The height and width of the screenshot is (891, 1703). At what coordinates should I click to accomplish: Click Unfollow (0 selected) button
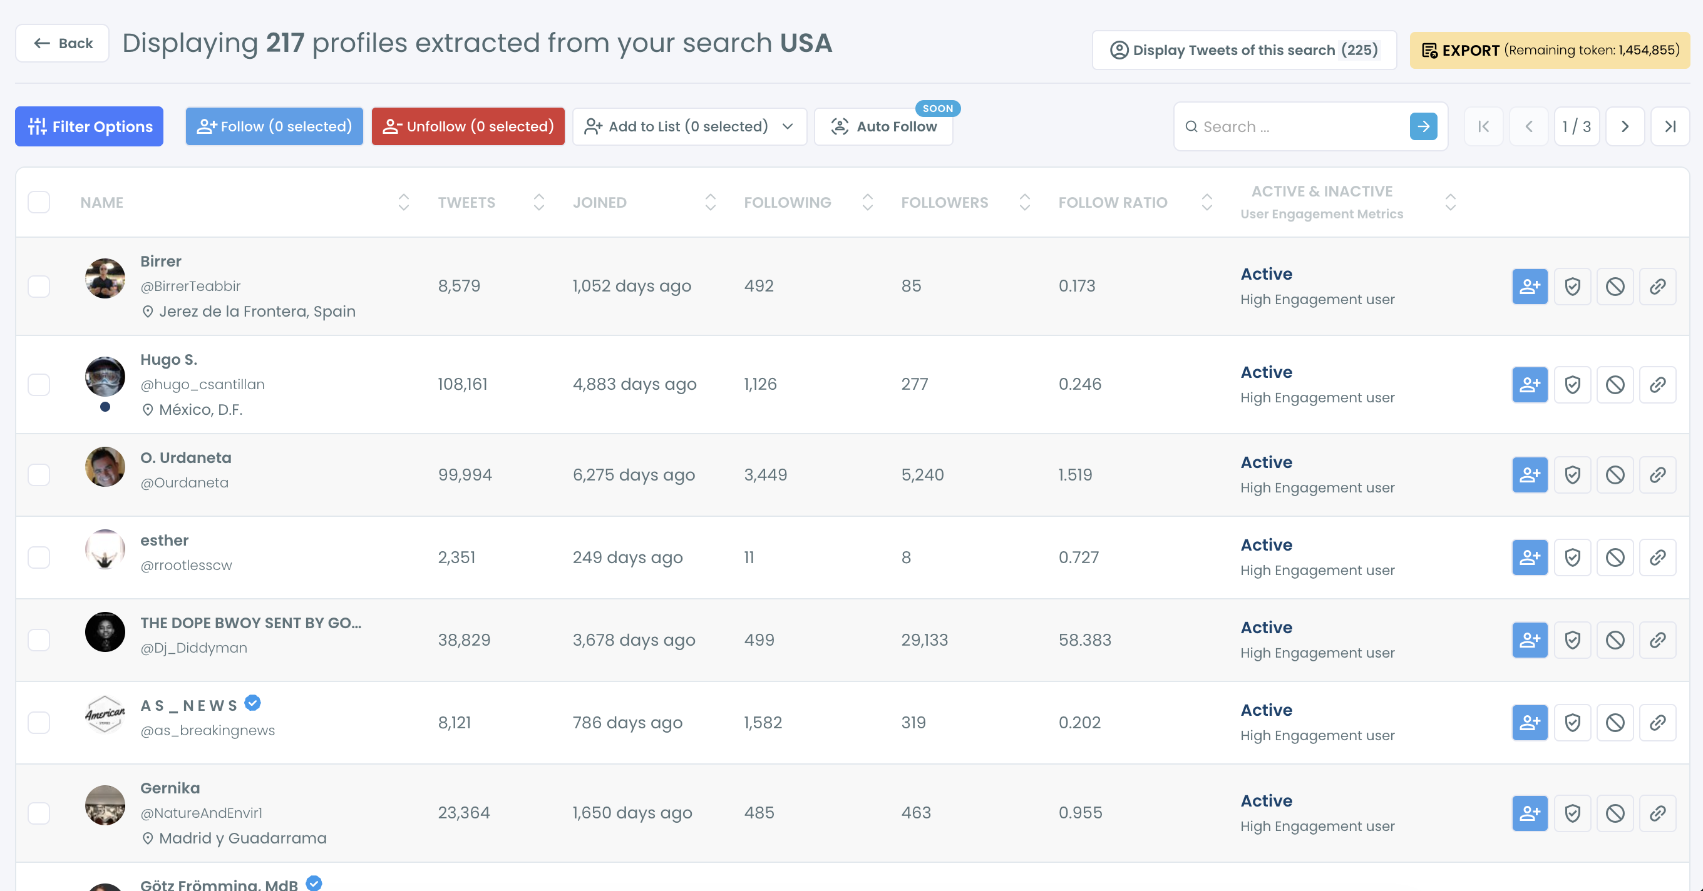point(468,126)
